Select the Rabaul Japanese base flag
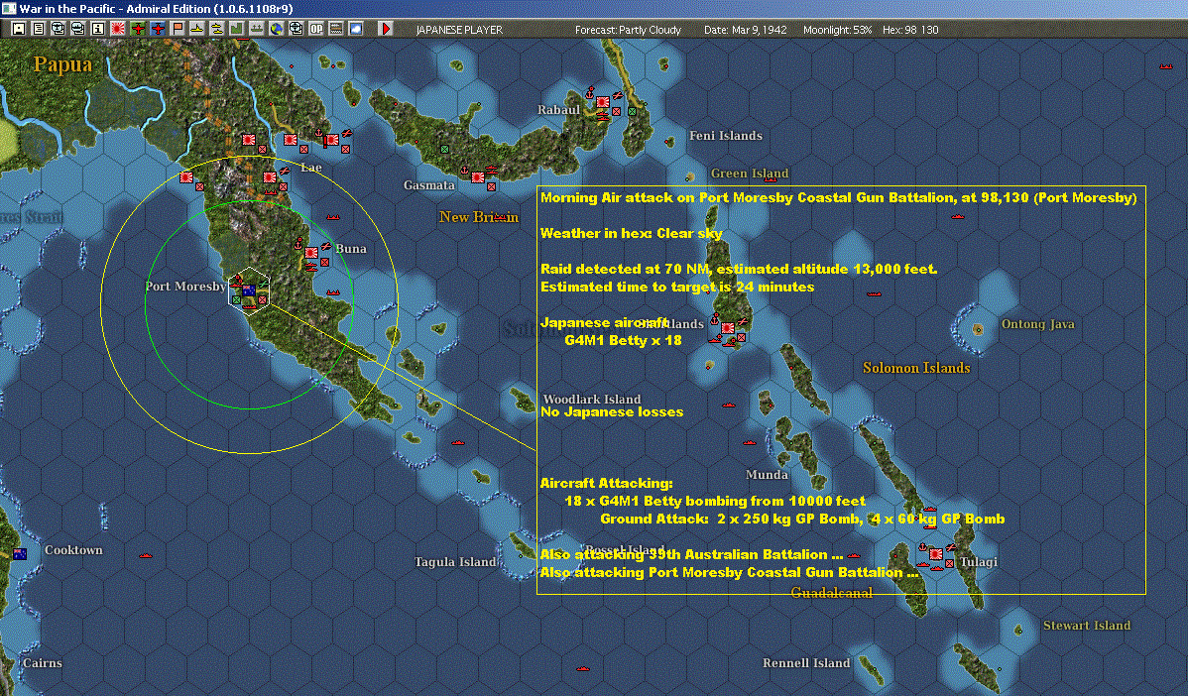Image resolution: width=1188 pixels, height=696 pixels. (602, 102)
